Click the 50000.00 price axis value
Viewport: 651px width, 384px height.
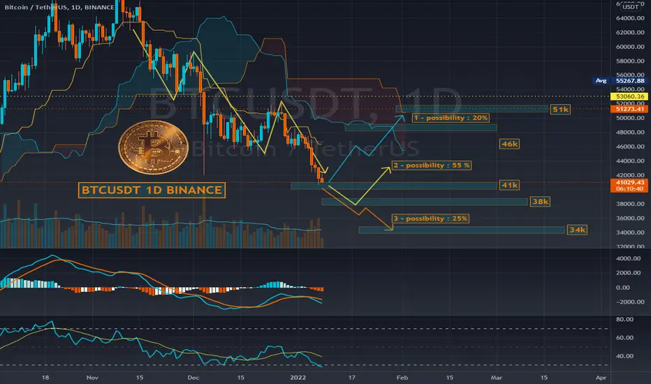pyautogui.click(x=630, y=118)
